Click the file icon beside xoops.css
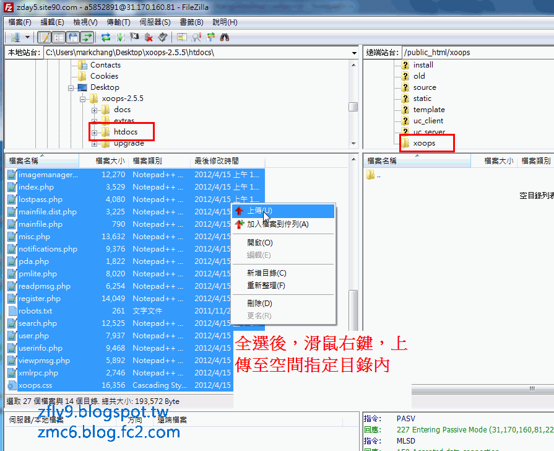 coord(12,385)
